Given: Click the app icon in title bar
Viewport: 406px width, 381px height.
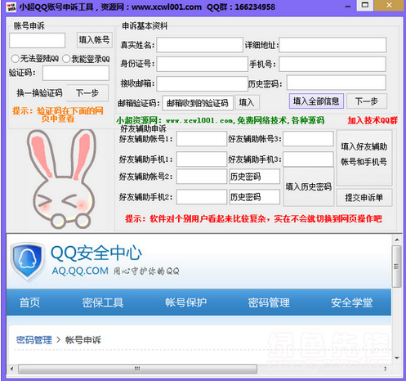Looking at the screenshot, I should coord(11,7).
